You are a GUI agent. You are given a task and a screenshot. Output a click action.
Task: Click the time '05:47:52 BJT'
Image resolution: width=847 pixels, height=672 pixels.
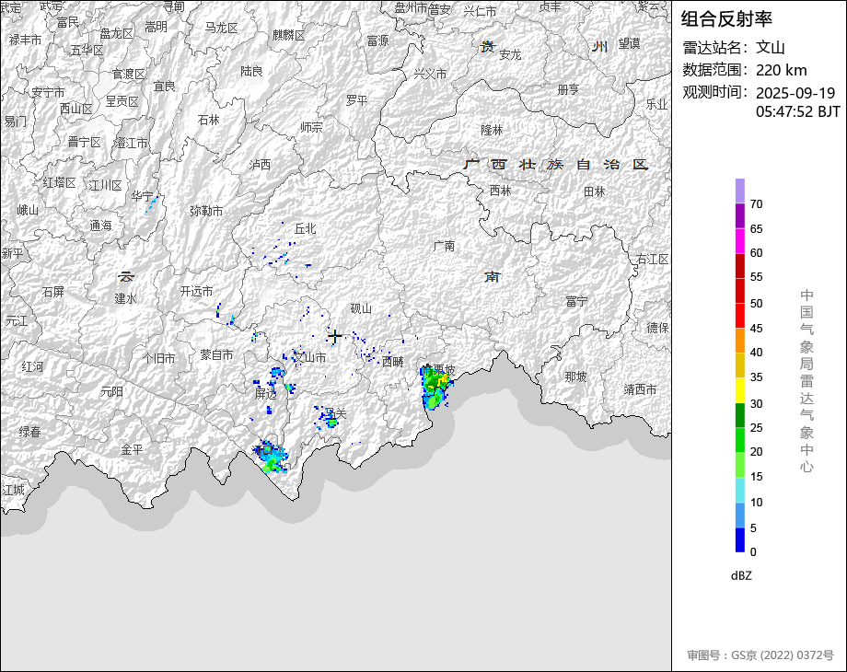click(x=798, y=111)
